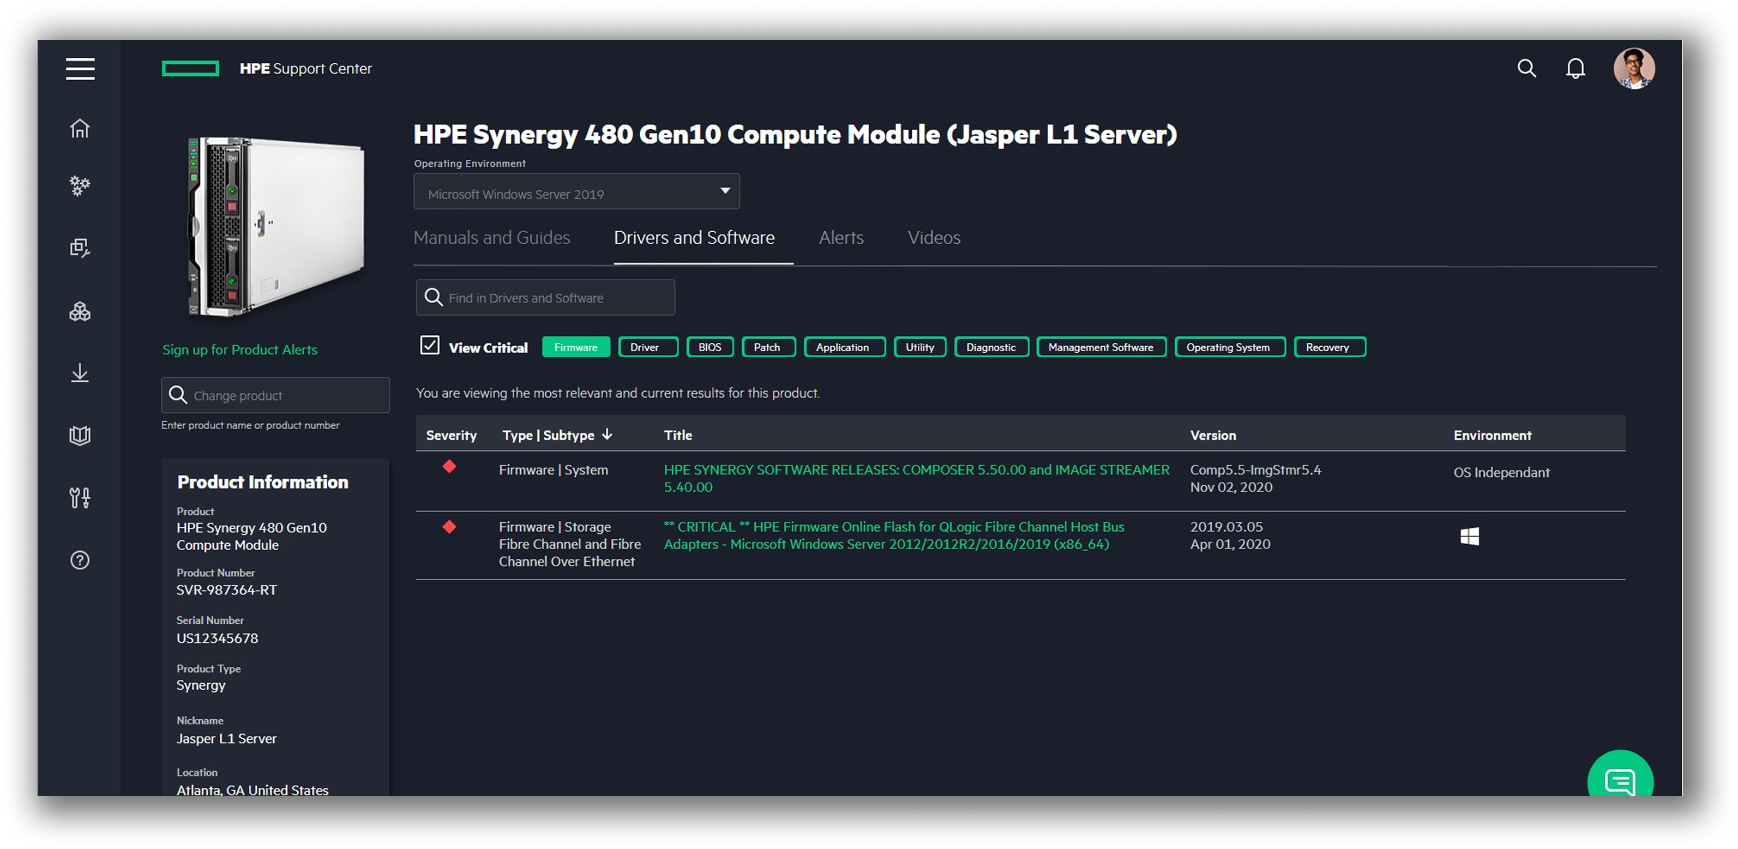Toggle the Management Software filter chip

pos(1100,347)
